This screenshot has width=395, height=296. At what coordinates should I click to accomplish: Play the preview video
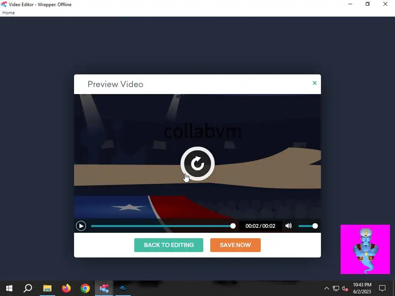point(81,226)
